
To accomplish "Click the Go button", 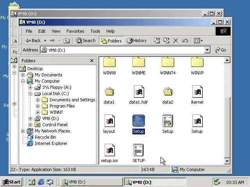I will tap(221, 50).
